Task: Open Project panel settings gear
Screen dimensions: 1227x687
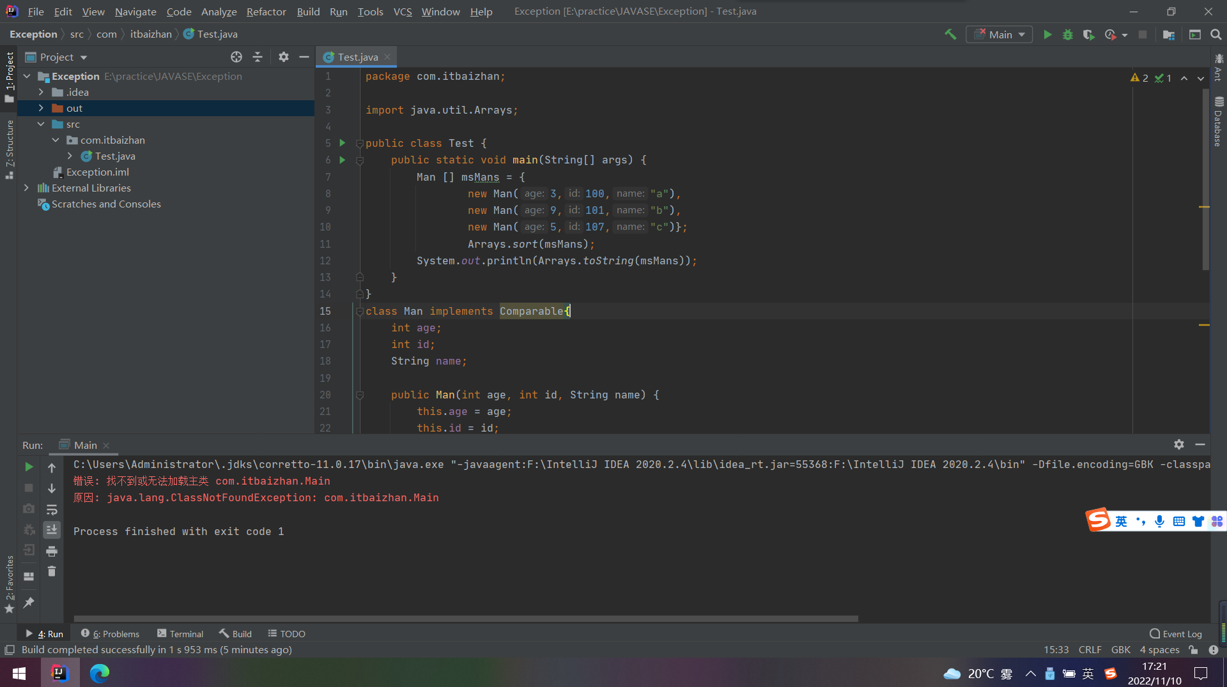Action: pyautogui.click(x=284, y=57)
